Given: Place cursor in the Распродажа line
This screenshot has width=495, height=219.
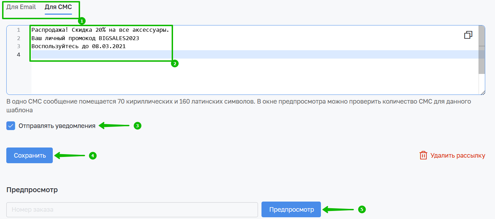Looking at the screenshot, I should click(103, 30).
